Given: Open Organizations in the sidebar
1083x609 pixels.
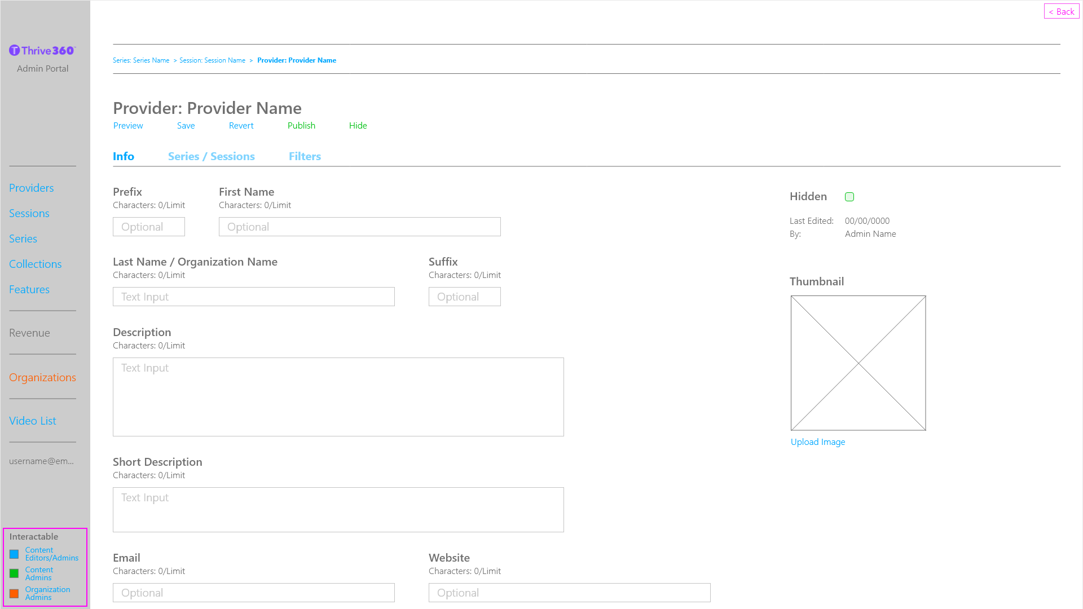Looking at the screenshot, I should [x=42, y=377].
